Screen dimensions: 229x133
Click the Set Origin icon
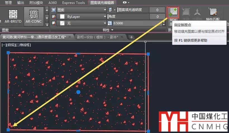[x=173, y=13]
